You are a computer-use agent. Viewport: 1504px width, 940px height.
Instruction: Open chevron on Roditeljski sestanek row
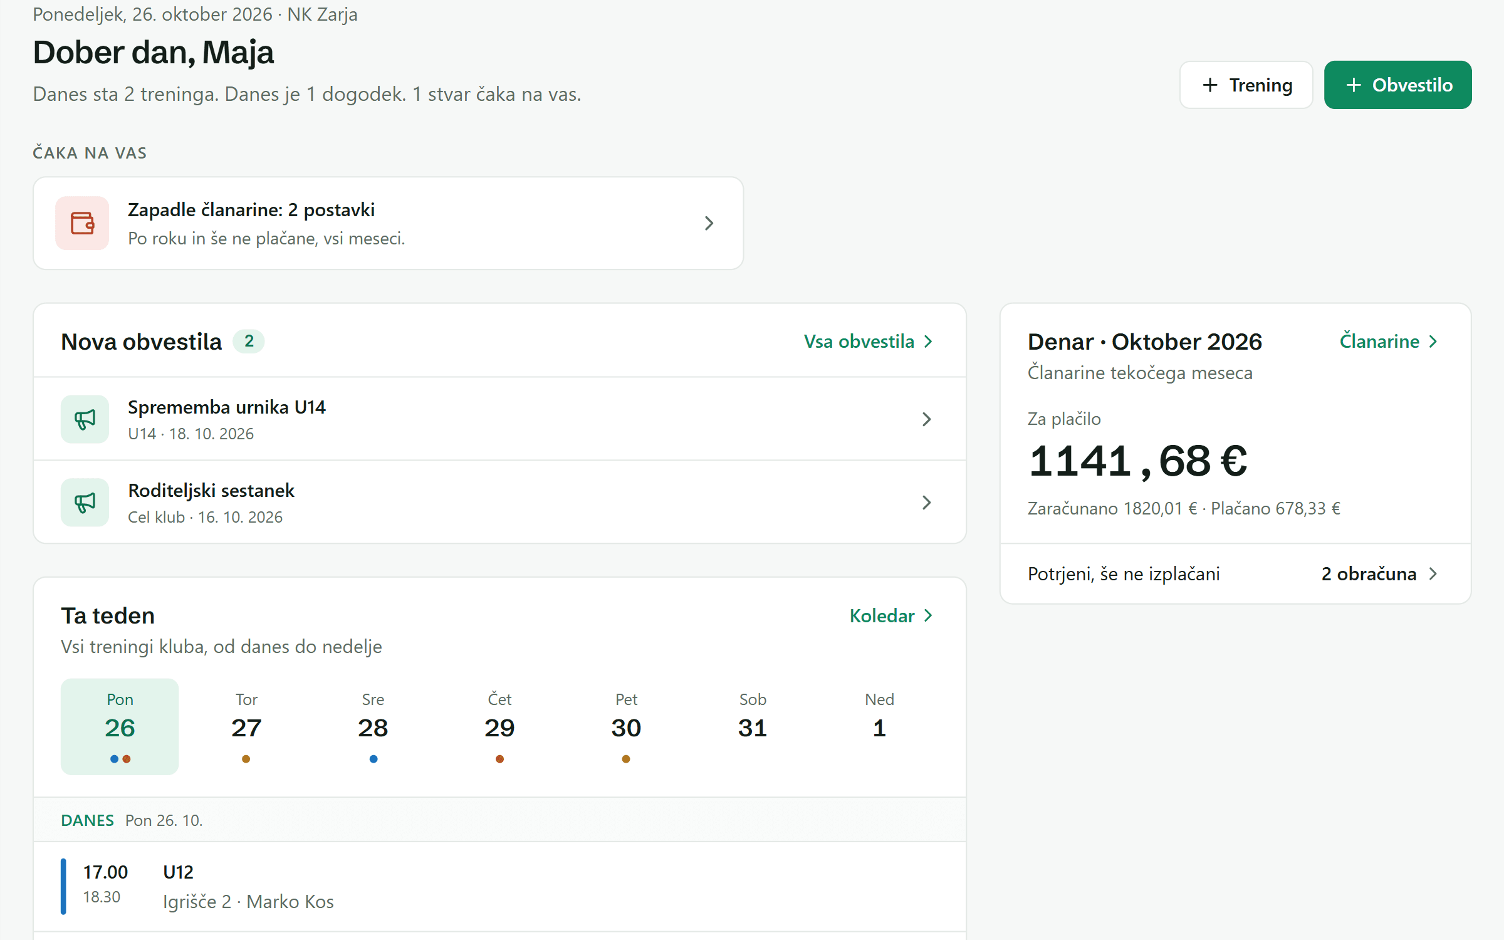pos(927,503)
